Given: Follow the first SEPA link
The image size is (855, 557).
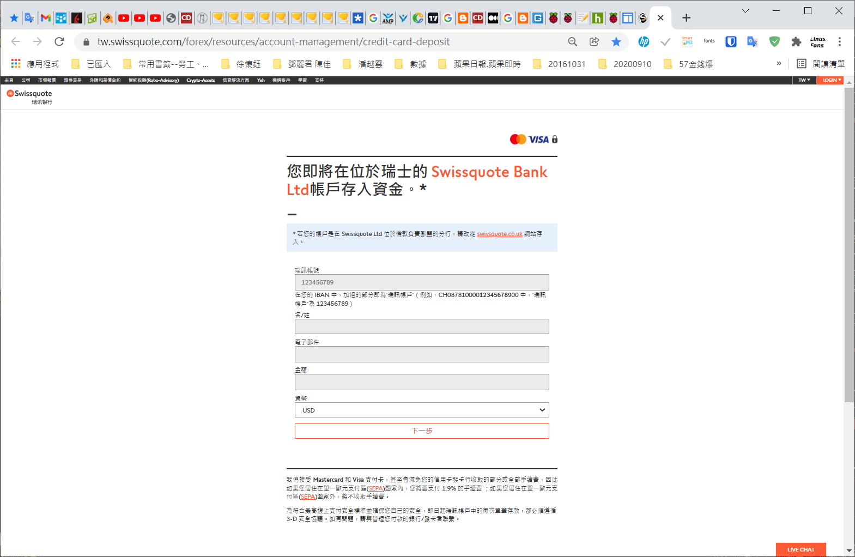Looking at the screenshot, I should pyautogui.click(x=375, y=488).
